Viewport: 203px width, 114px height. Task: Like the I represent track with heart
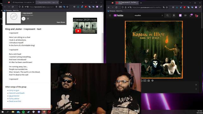click(28, 19)
